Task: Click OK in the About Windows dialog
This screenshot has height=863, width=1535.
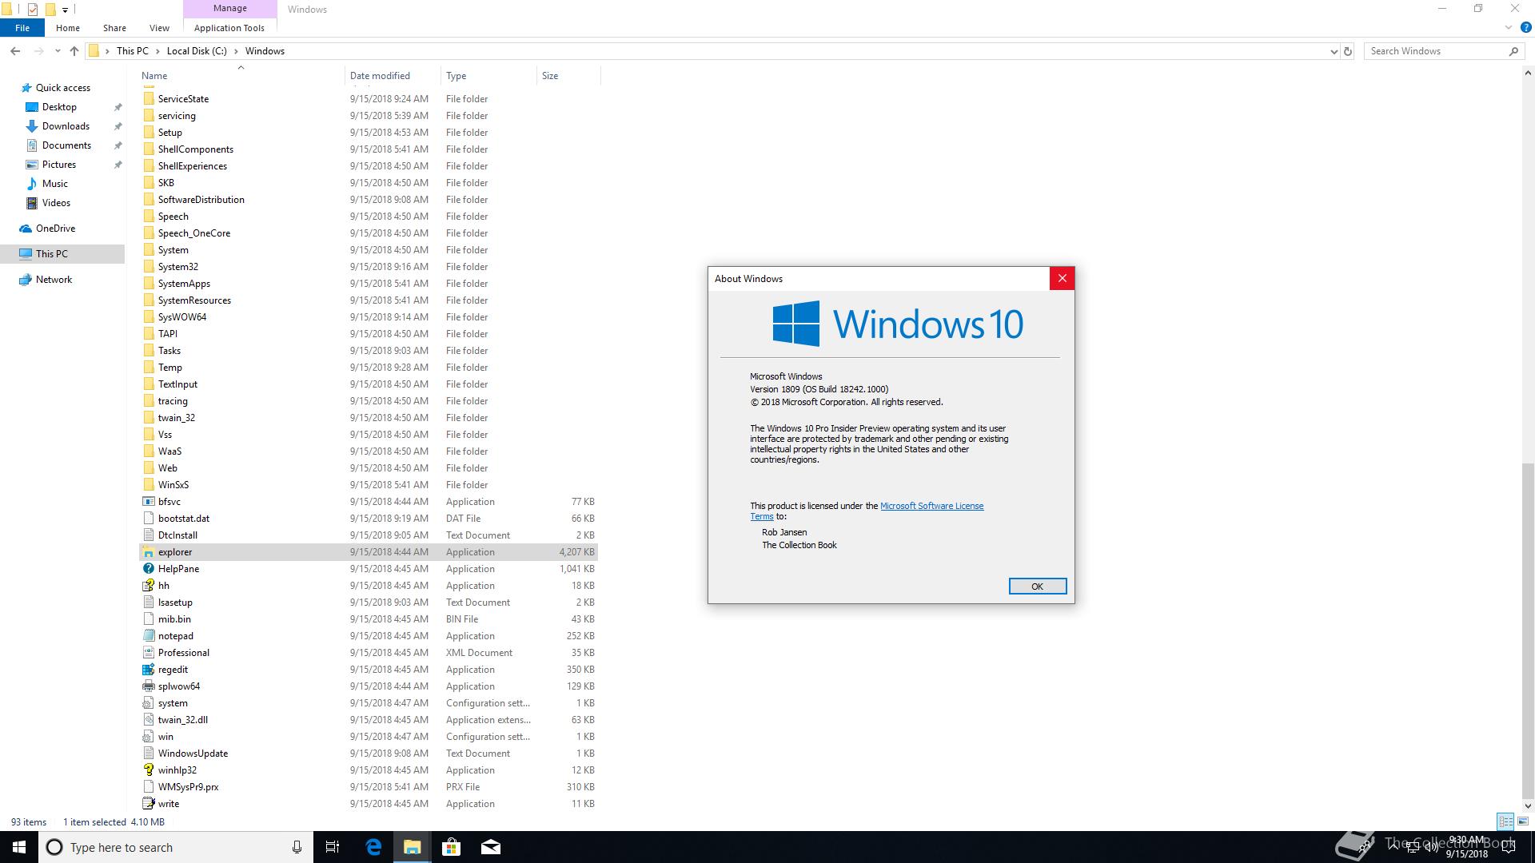Action: pyautogui.click(x=1037, y=587)
